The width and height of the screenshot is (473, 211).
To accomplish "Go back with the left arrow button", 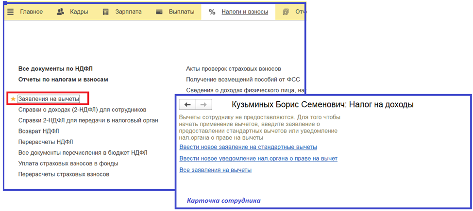I will click(x=187, y=105).
